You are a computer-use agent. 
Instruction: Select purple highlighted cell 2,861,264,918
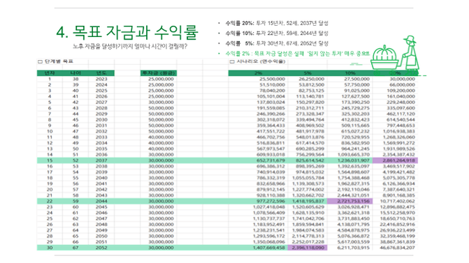[x=395, y=160]
